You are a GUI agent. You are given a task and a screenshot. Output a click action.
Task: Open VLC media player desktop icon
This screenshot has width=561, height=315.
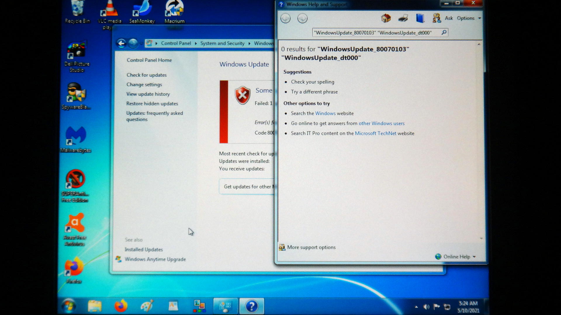[x=109, y=15]
